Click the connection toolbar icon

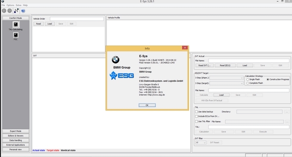16,11
